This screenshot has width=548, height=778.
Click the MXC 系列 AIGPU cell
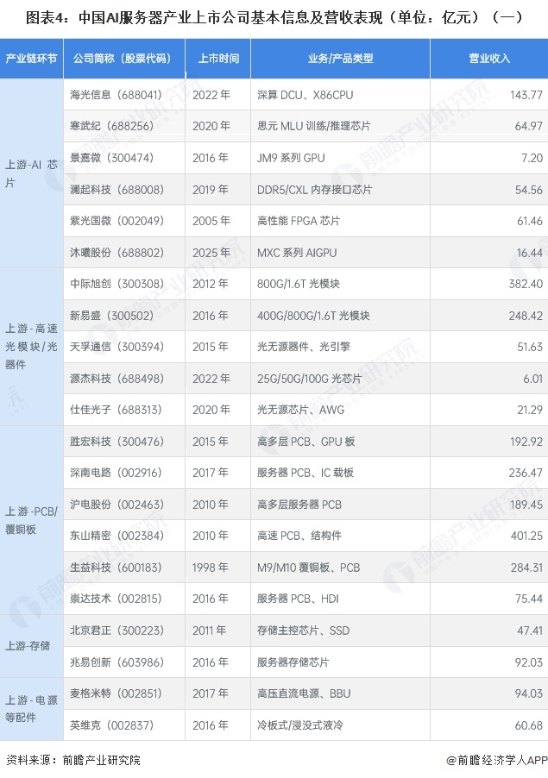click(341, 253)
